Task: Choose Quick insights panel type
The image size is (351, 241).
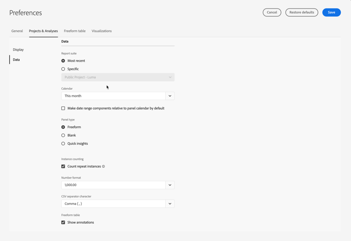Action: 63,143
